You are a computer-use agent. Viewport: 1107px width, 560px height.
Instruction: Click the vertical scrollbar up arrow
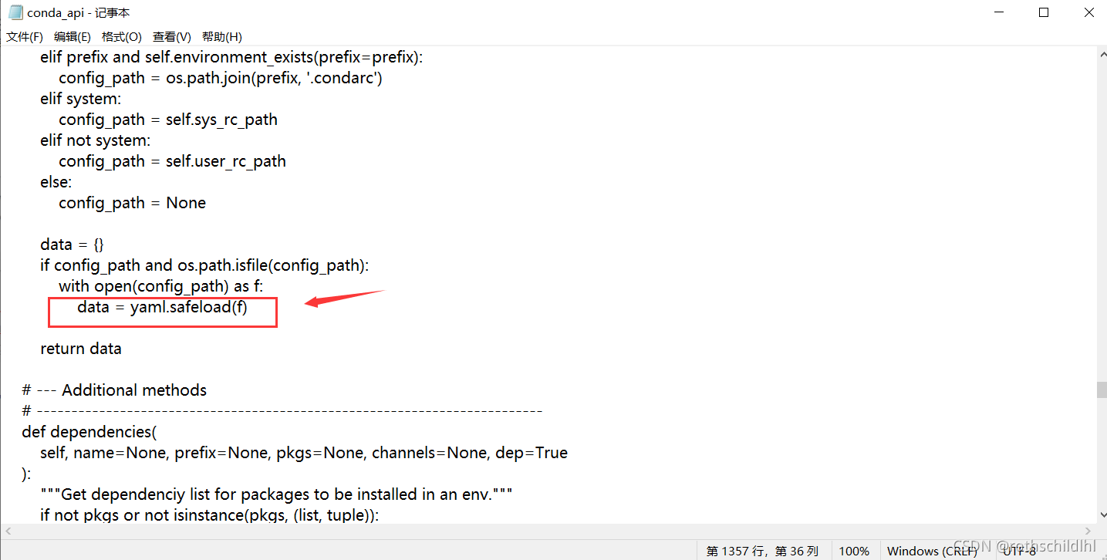coord(1101,52)
